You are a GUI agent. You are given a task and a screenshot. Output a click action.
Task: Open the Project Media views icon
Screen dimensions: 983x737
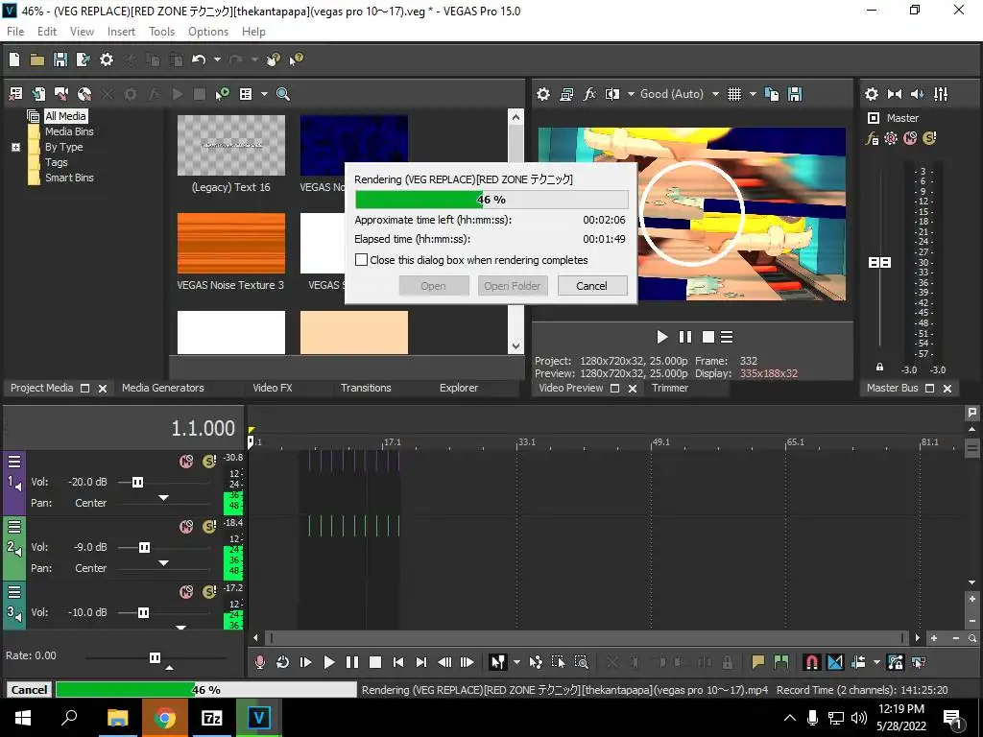pos(246,94)
